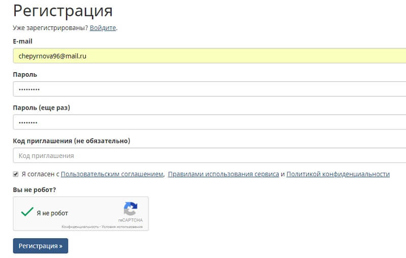
Task: Open the Пользовательским соглашением link
Action: 112,174
